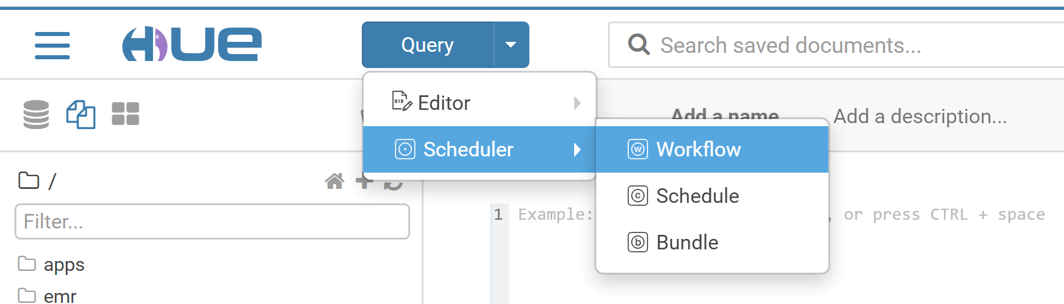Focus the Search saved documents field
The image size is (1064, 304).
tap(844, 45)
